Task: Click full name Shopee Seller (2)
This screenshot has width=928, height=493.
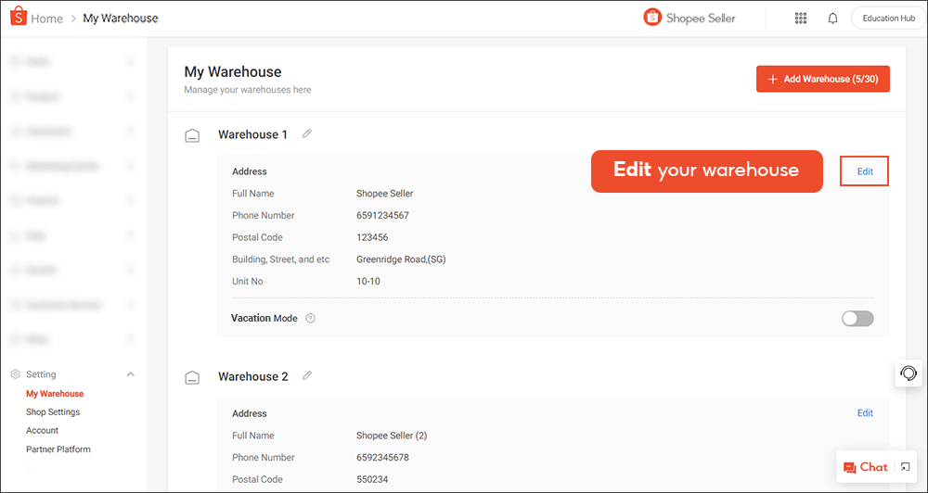Action: (392, 436)
